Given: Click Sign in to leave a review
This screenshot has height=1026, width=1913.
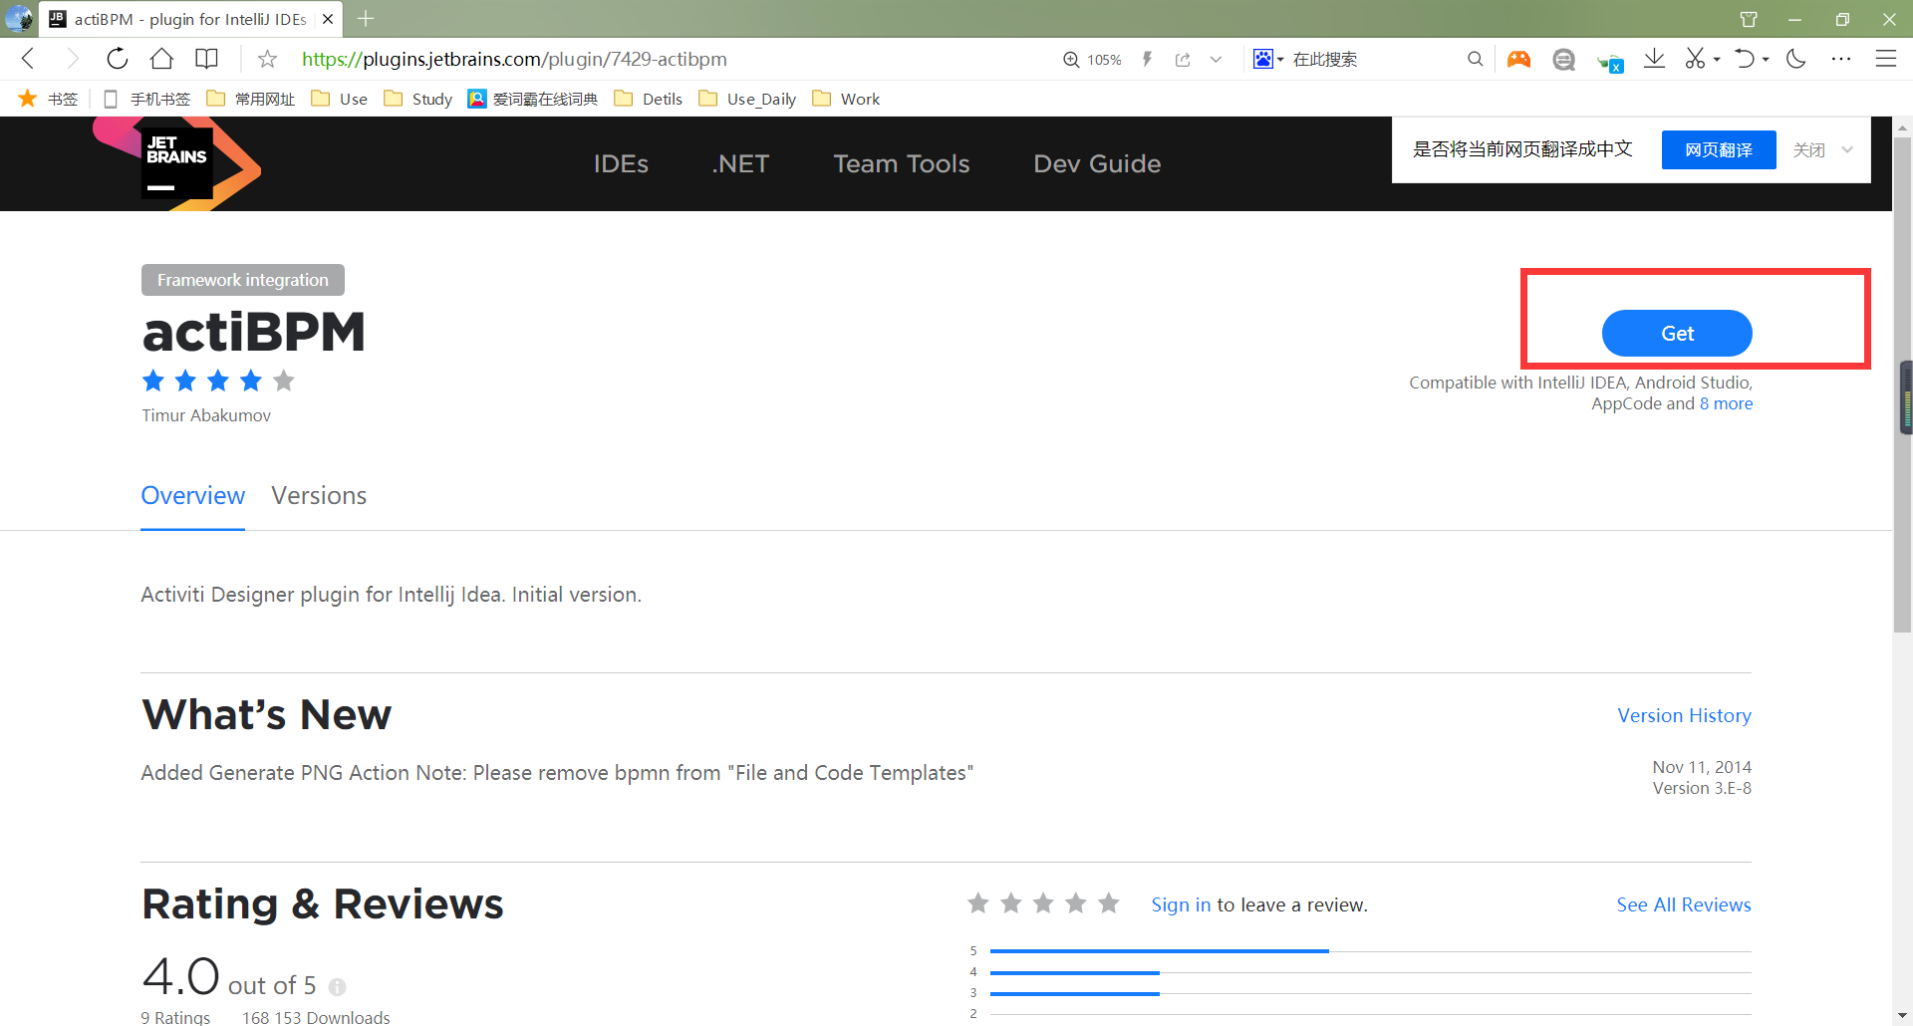Looking at the screenshot, I should 1181,904.
